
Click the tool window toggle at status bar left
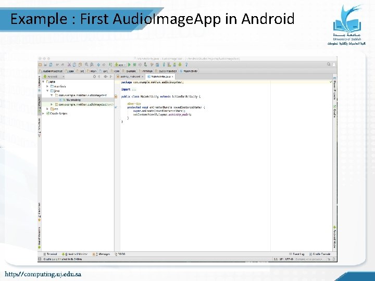[40, 259]
